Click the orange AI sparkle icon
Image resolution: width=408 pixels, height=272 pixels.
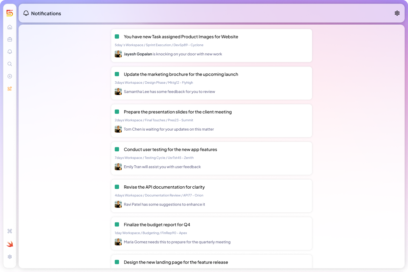(10, 89)
